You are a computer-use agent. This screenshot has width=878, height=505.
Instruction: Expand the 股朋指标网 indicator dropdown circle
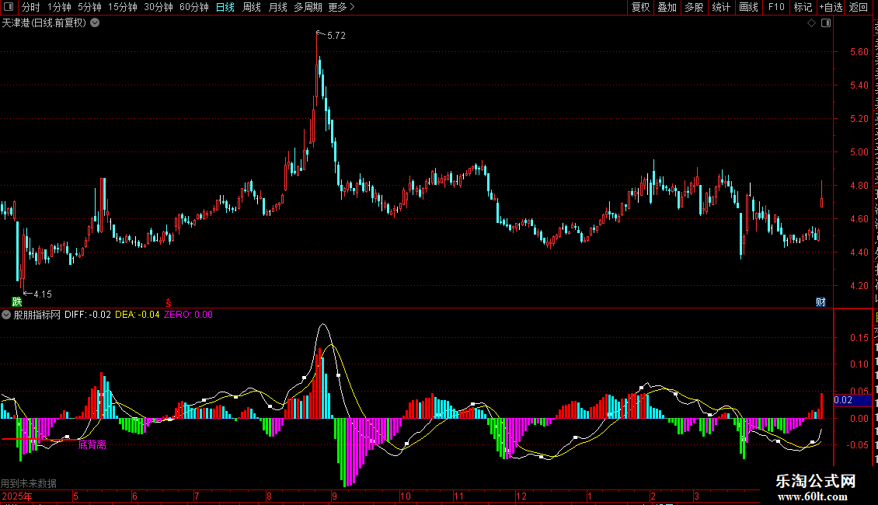coord(6,315)
